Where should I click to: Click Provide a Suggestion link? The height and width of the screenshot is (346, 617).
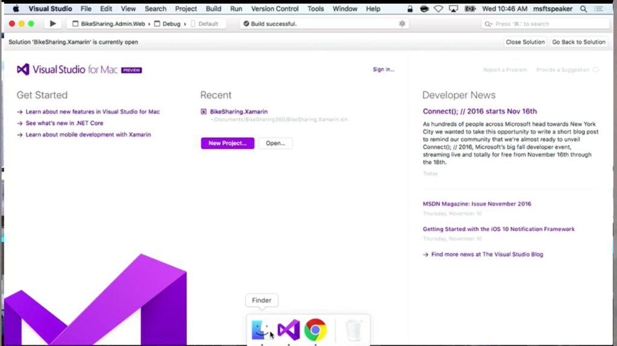563,70
